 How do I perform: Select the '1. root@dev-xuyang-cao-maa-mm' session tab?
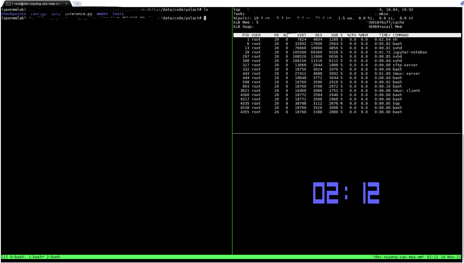point(37,4)
